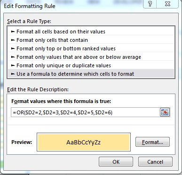Pick 'Format only values above or below average'

(x=91, y=57)
